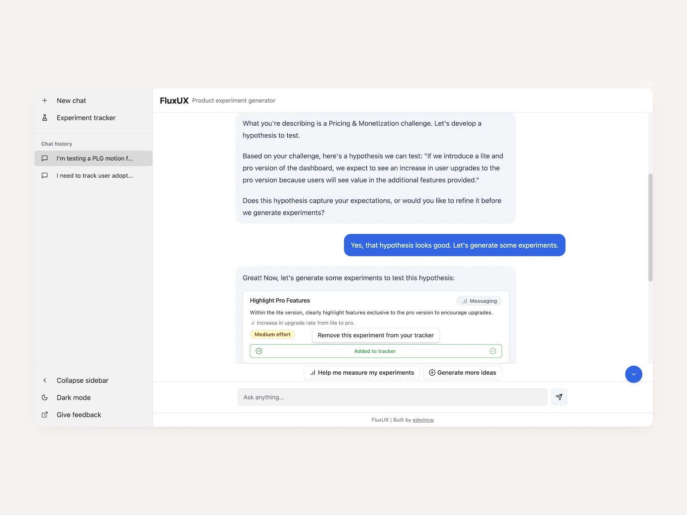Open the Experiment tracker page
The width and height of the screenshot is (687, 515).
click(x=86, y=118)
